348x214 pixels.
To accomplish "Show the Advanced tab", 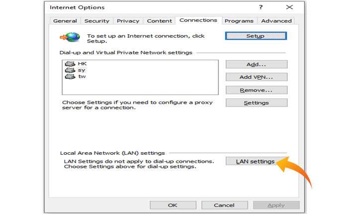I will pyautogui.click(x=276, y=21).
